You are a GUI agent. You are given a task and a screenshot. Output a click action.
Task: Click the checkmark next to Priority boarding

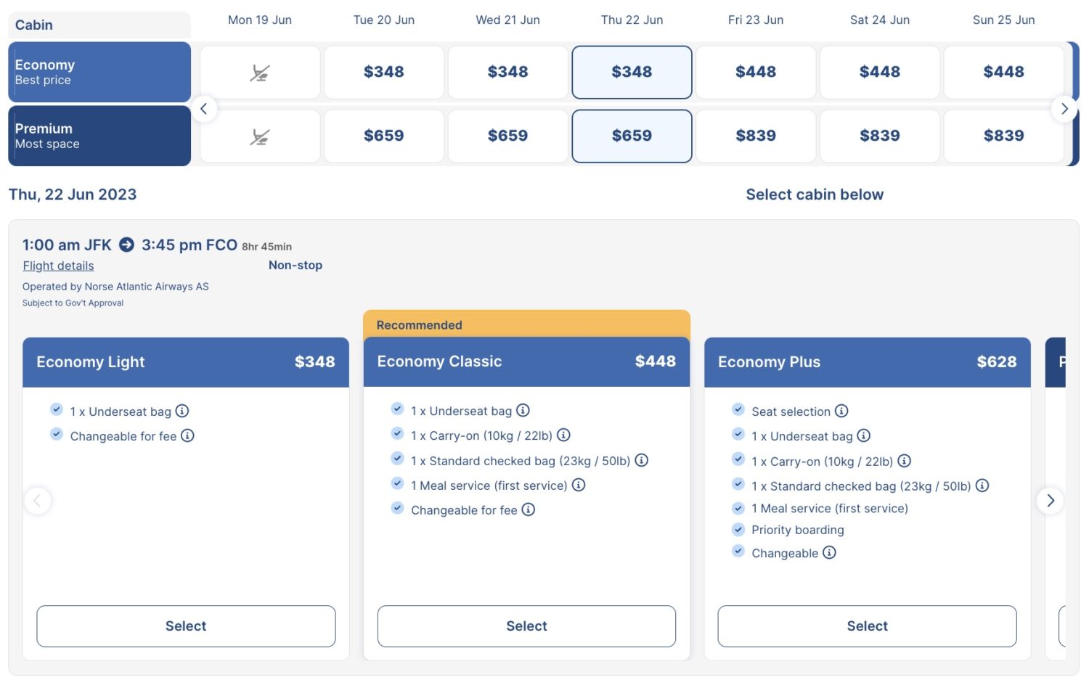pyautogui.click(x=738, y=528)
